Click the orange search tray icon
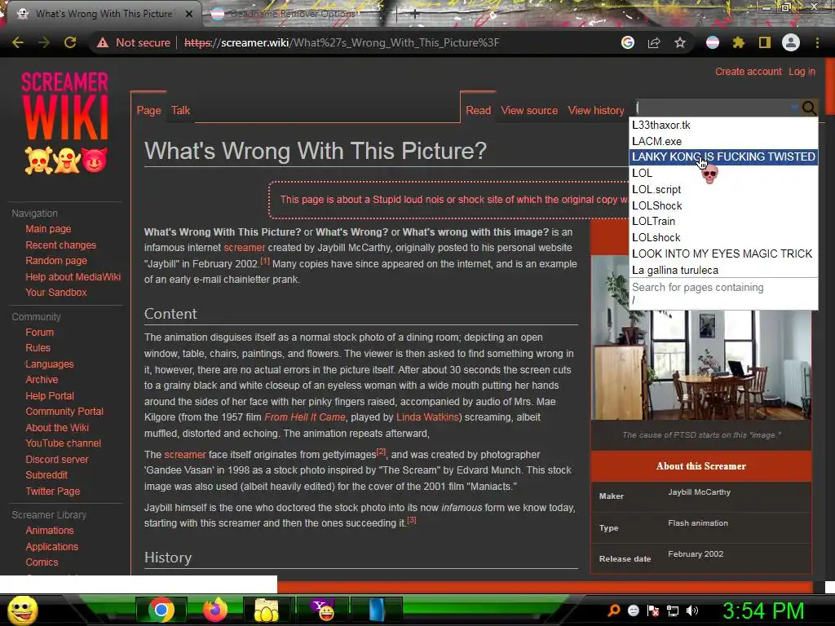The image size is (835, 626). 613,611
